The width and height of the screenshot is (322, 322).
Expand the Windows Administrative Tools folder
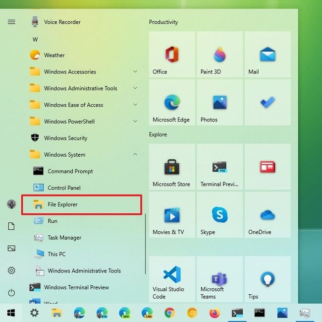(82, 88)
